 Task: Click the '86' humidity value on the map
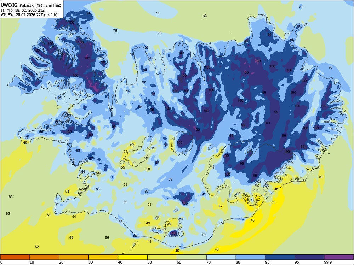click(x=147, y=191)
